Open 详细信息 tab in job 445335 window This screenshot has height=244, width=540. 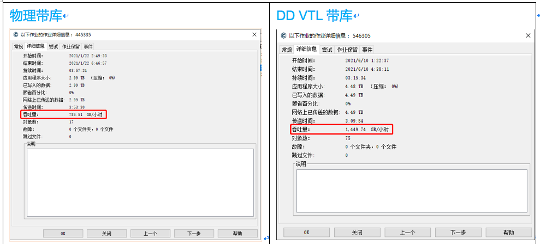(35, 46)
